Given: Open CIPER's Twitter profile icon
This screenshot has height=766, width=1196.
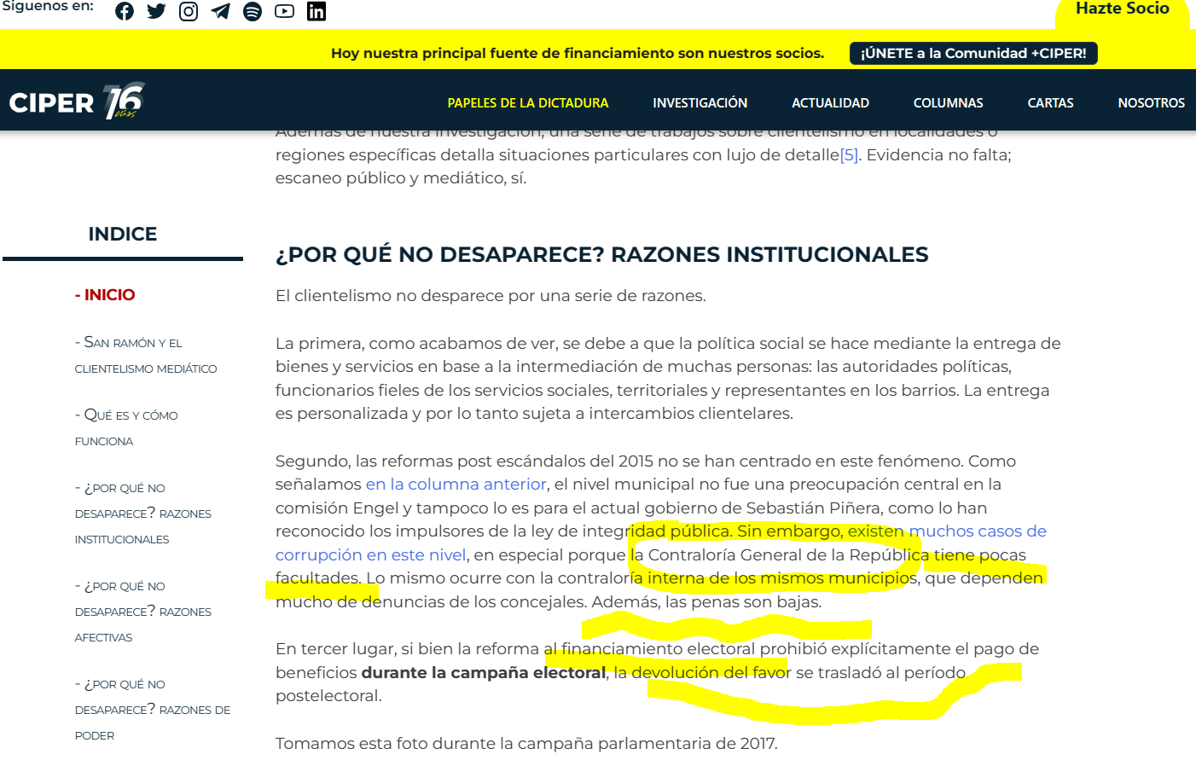Looking at the screenshot, I should click(156, 11).
